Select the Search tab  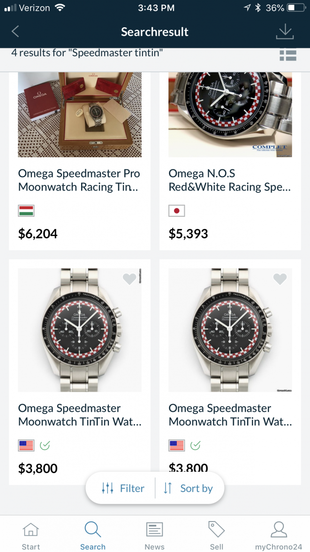click(93, 536)
